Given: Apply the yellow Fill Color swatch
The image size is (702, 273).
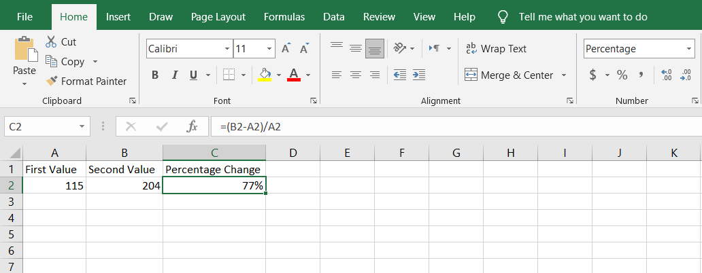Looking at the screenshot, I should [x=265, y=75].
